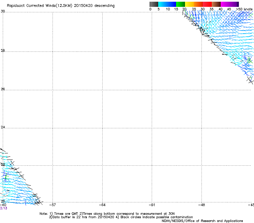Click the longitude '-54' axis label
The width and height of the screenshot is (254, 223).
(102, 205)
